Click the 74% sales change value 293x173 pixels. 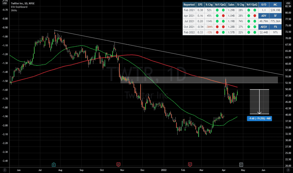241,21
